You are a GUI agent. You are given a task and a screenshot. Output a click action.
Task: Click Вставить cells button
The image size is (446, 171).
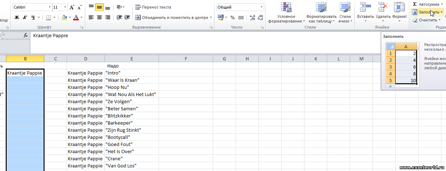(365, 13)
